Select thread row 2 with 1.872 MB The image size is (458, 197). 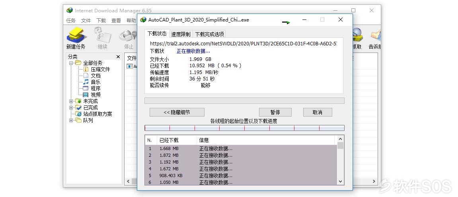click(241, 155)
